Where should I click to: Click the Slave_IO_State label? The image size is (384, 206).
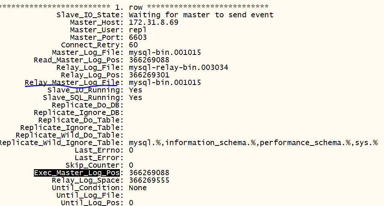click(90, 15)
